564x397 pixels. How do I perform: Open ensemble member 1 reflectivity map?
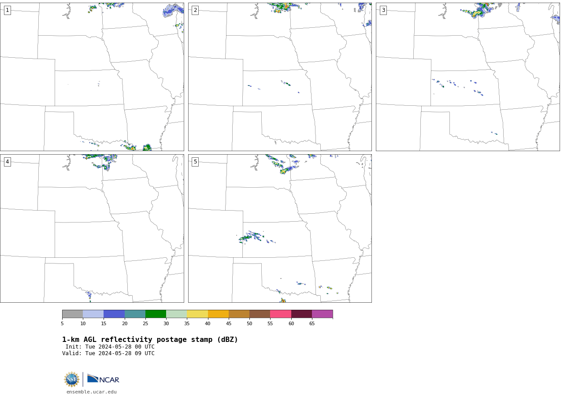[x=92, y=77]
